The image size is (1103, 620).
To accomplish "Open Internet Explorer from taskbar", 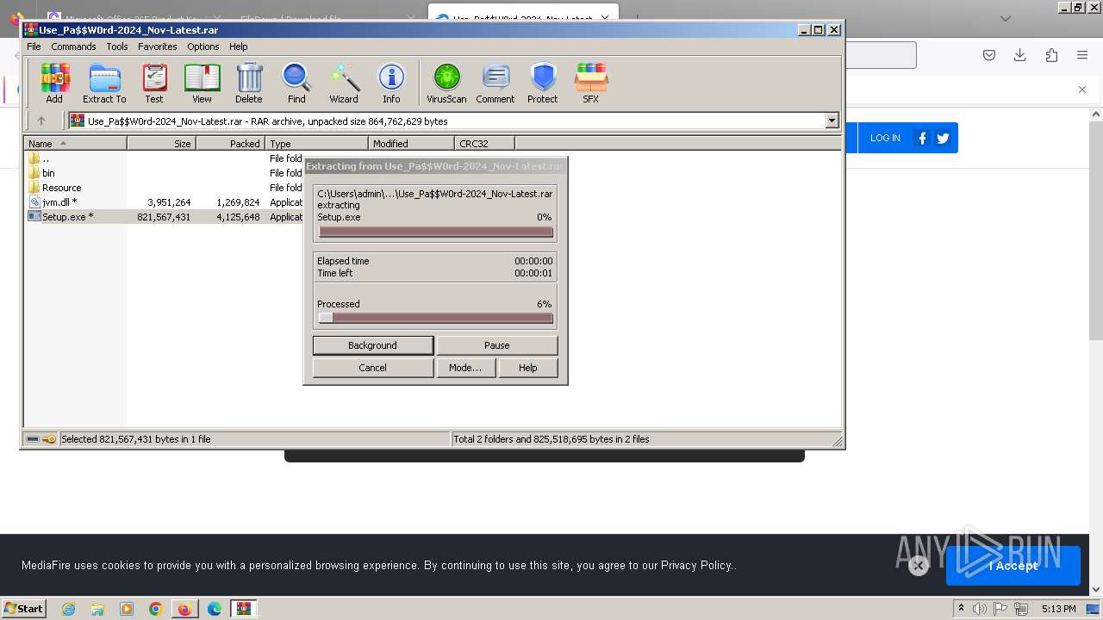I will point(68,609).
